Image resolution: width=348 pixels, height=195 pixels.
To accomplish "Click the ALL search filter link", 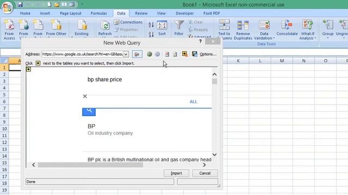I will (194, 102).
